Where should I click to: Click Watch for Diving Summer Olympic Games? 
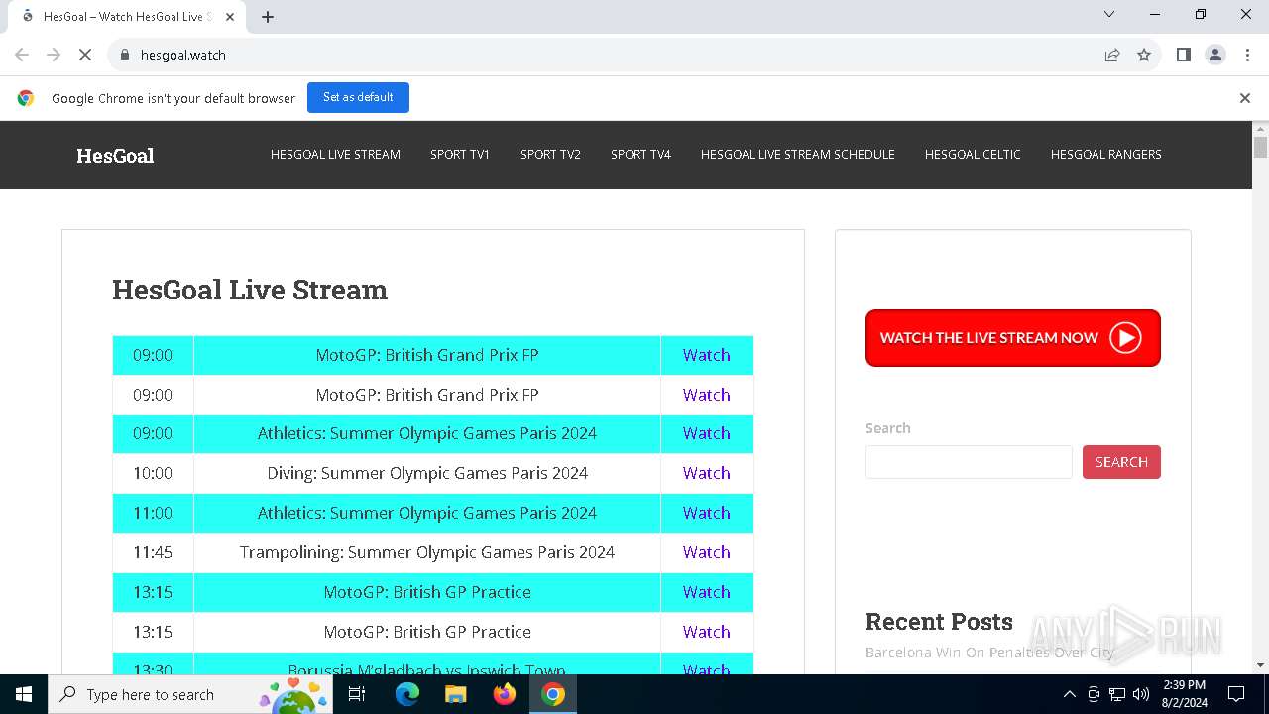click(x=707, y=473)
